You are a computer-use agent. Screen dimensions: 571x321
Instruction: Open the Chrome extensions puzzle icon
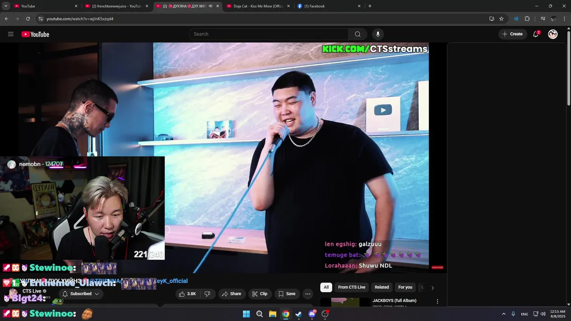527,19
